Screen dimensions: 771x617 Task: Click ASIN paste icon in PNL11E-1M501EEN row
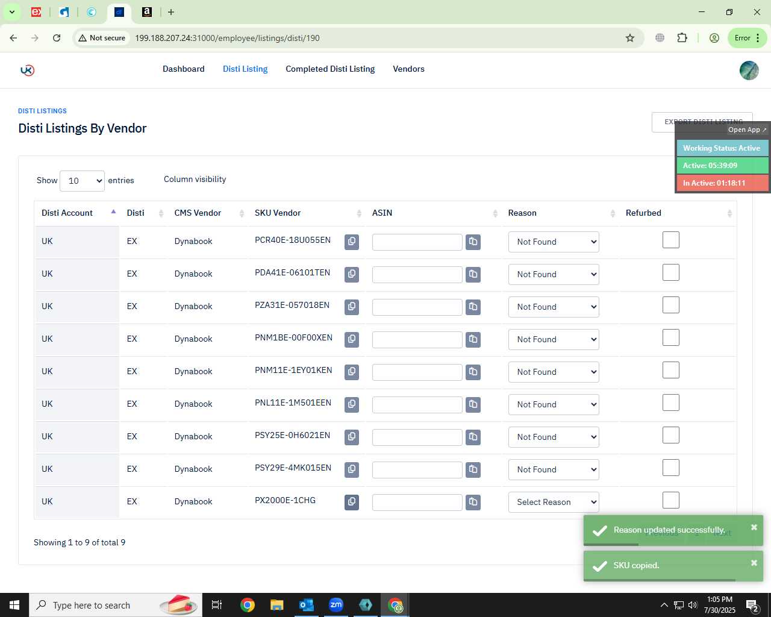473,404
